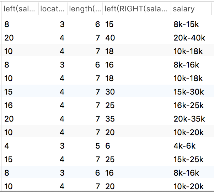214x192 pixels.
Task: Select the "length(..." column header
Action: coord(85,9)
